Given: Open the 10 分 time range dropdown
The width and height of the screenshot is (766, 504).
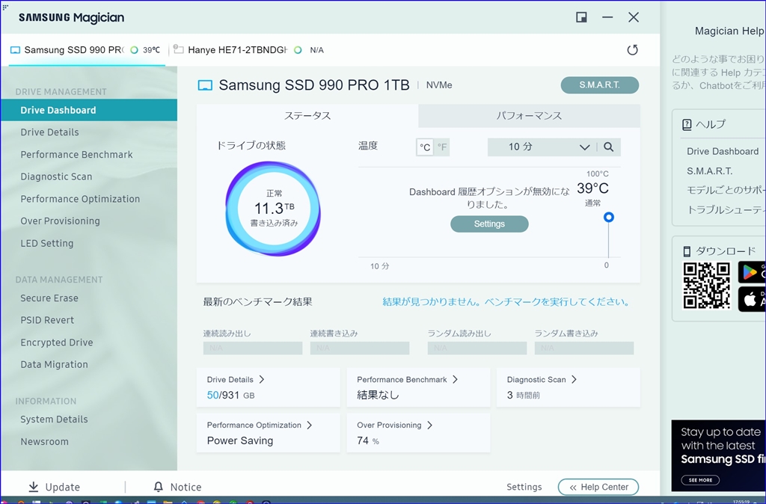Looking at the screenshot, I should (542, 147).
